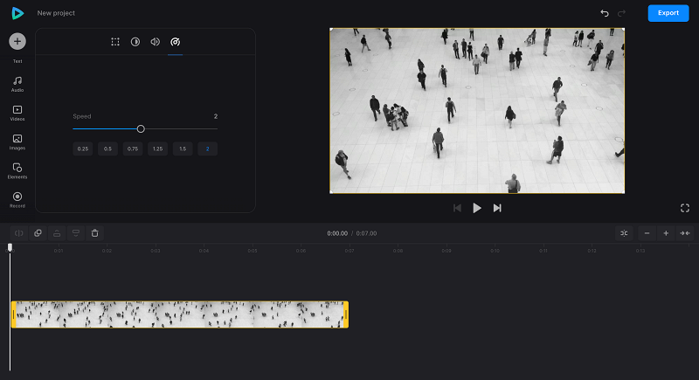Screen dimensions: 699x380
Task: Play the video preview
Action: click(477, 208)
